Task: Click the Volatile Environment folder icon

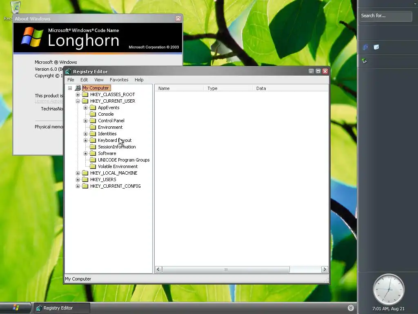Action: click(x=93, y=166)
